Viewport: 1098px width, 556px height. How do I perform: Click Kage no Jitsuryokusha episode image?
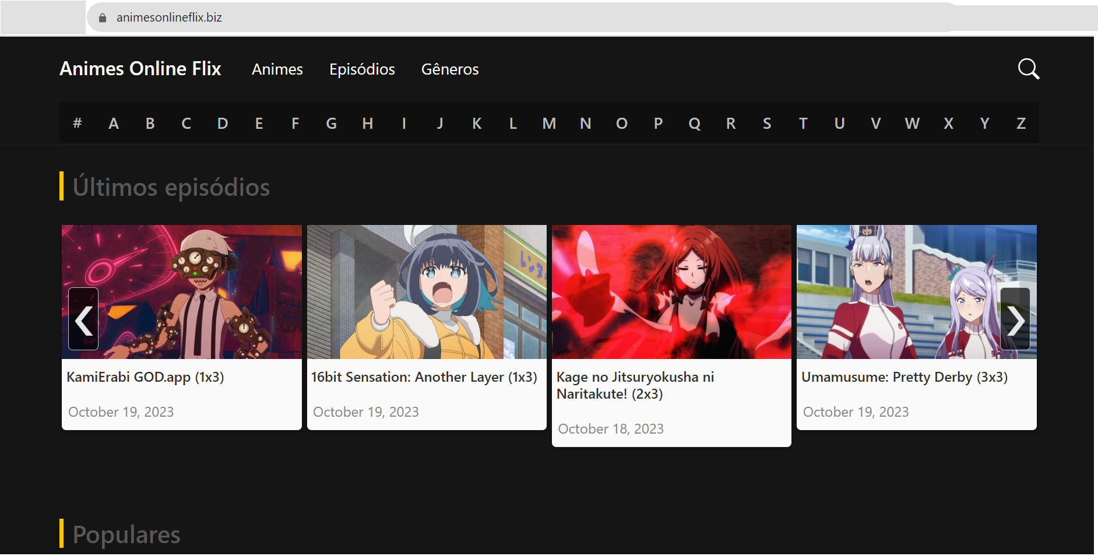pos(671,291)
